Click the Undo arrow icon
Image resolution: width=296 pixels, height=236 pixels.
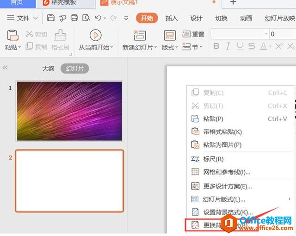pos(99,18)
